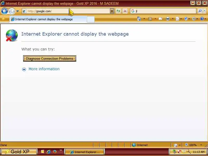Open the Help question mark menu
Viewport: 208px width, 156px height.
click(x=202, y=19)
